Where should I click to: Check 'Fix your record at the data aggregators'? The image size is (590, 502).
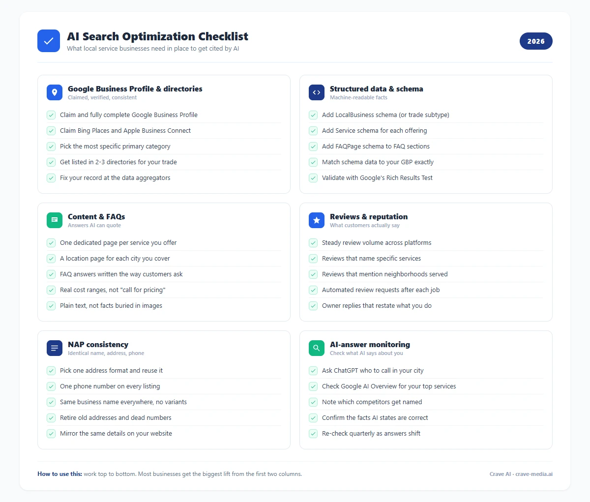click(x=51, y=178)
